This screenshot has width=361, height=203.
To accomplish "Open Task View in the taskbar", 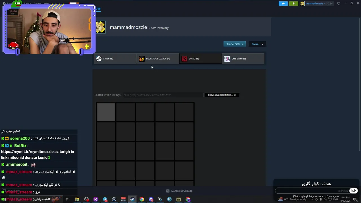I will [x=68, y=199].
